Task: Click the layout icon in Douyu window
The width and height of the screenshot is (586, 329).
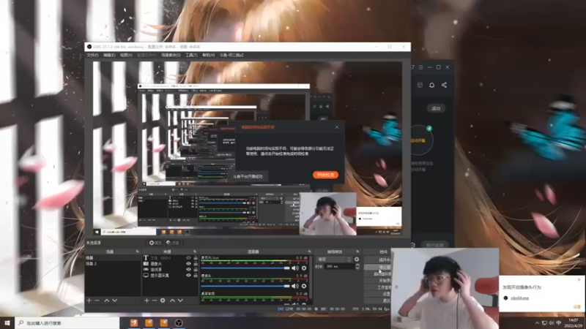Action: click(x=420, y=85)
